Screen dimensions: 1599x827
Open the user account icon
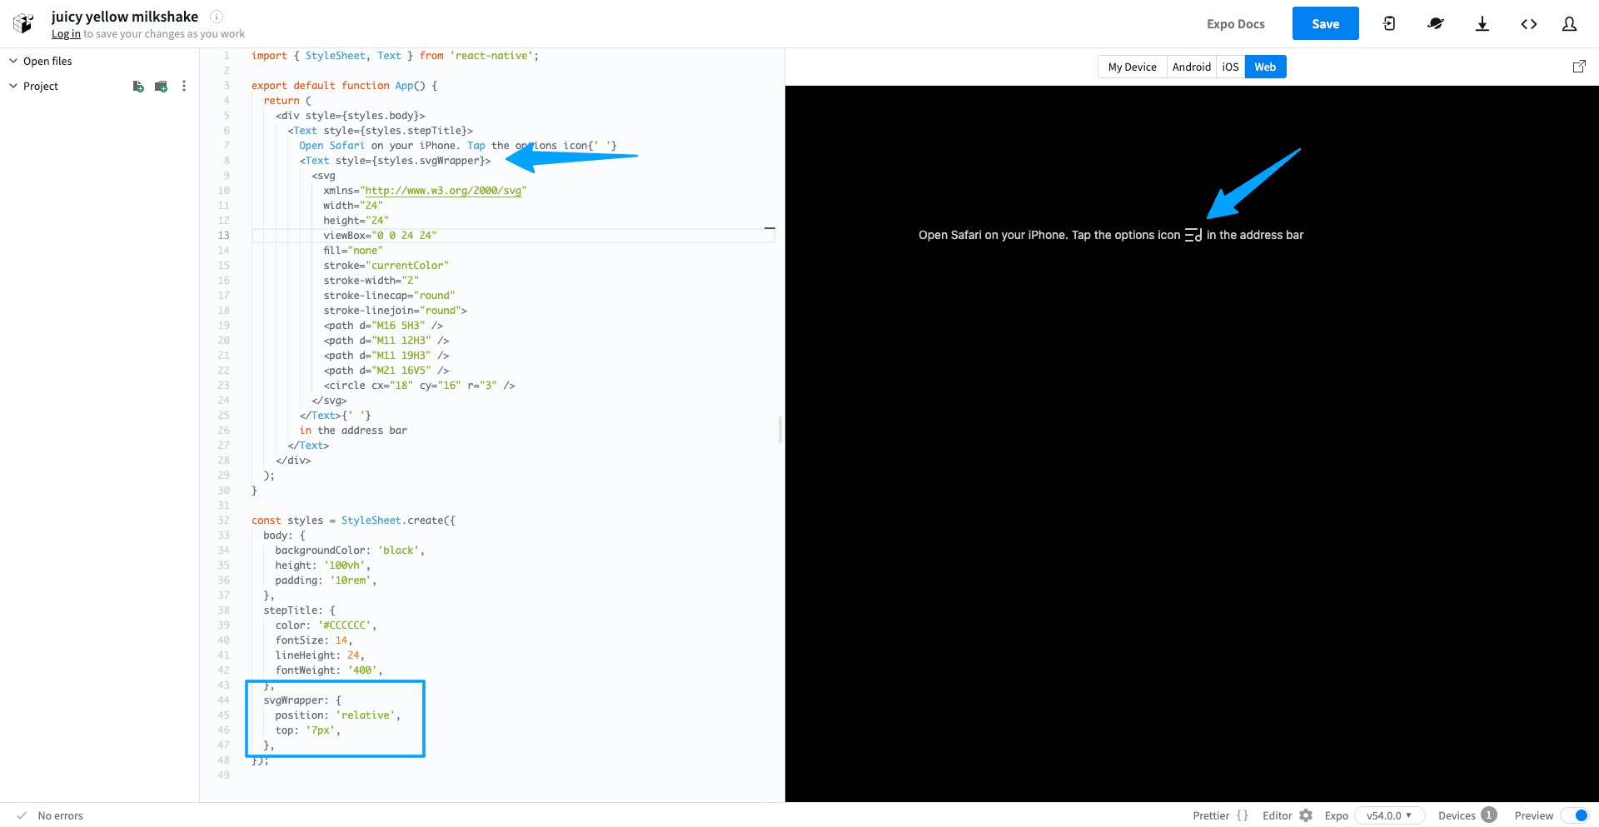pos(1569,23)
